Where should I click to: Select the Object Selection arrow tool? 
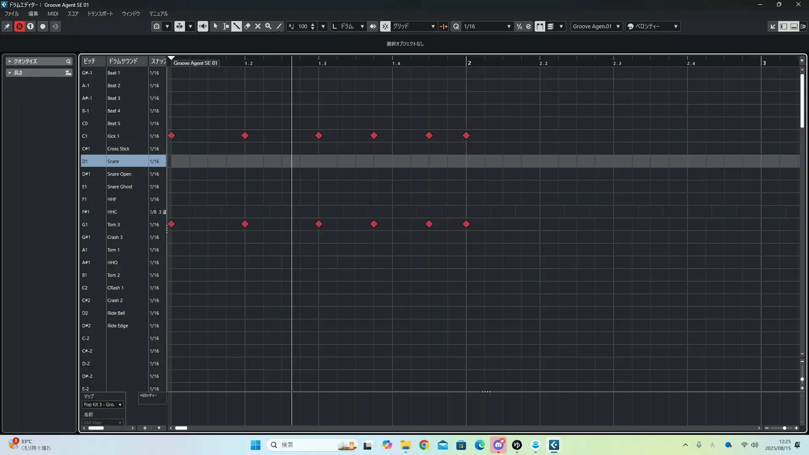(215, 26)
